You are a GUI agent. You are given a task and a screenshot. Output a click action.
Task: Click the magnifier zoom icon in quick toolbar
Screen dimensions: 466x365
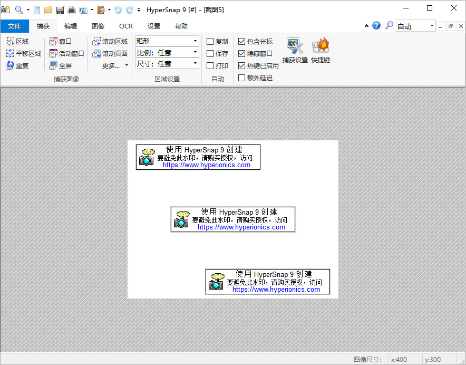19,10
